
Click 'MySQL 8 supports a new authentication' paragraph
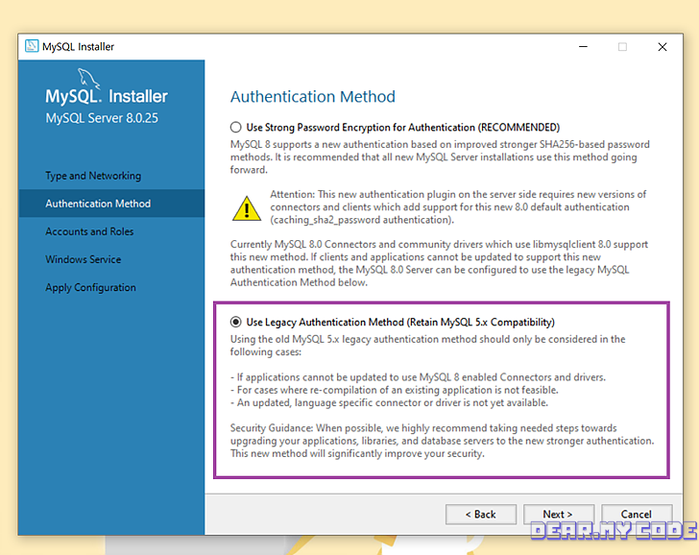pos(440,157)
